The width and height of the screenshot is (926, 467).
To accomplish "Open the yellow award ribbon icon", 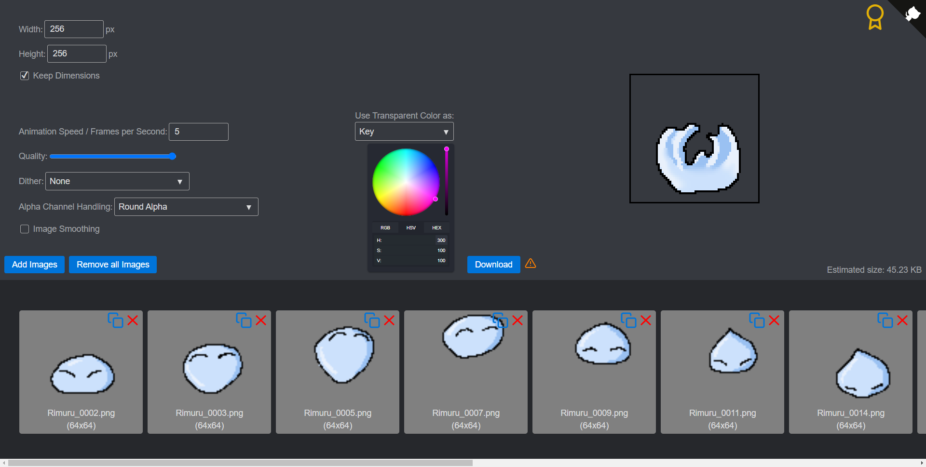I will click(875, 17).
